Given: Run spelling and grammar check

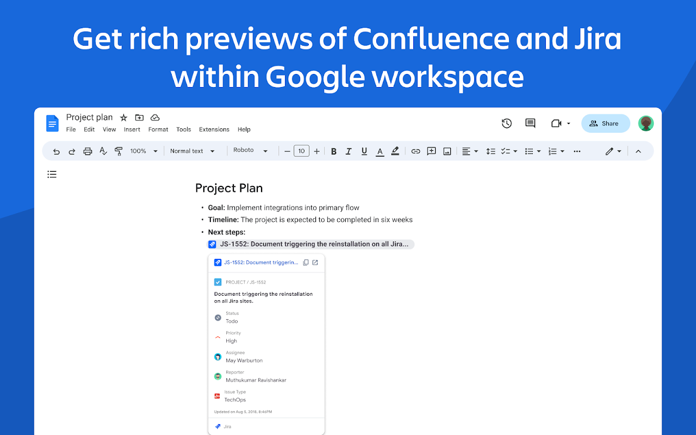Looking at the screenshot, I should click(103, 151).
